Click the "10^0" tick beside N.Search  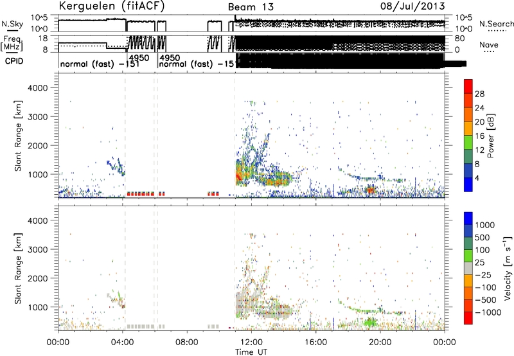(x=463, y=28)
